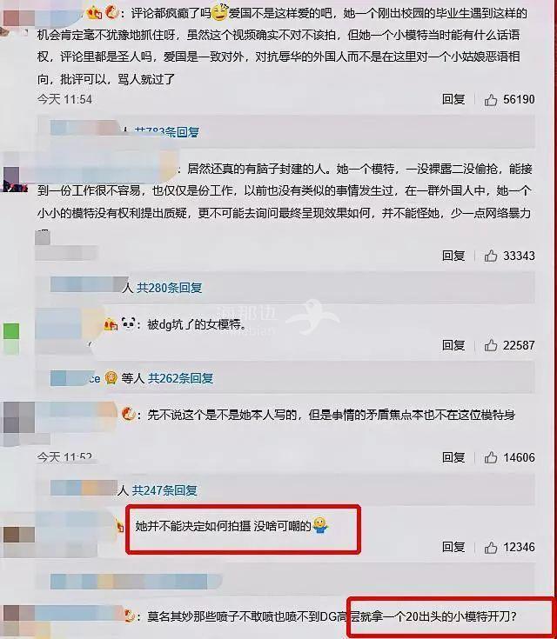Like the comment with 56190 likes
Image resolution: width=557 pixels, height=639 pixels.
491,99
